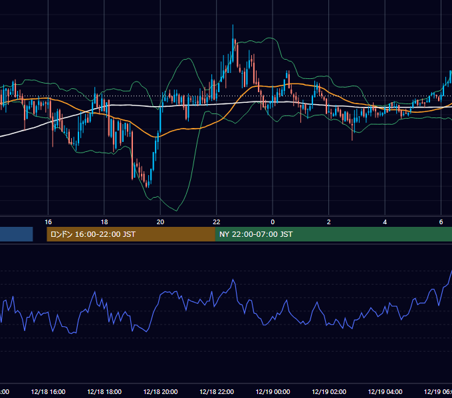Click the hour 4 axis label
The height and width of the screenshot is (398, 452).
385,222
